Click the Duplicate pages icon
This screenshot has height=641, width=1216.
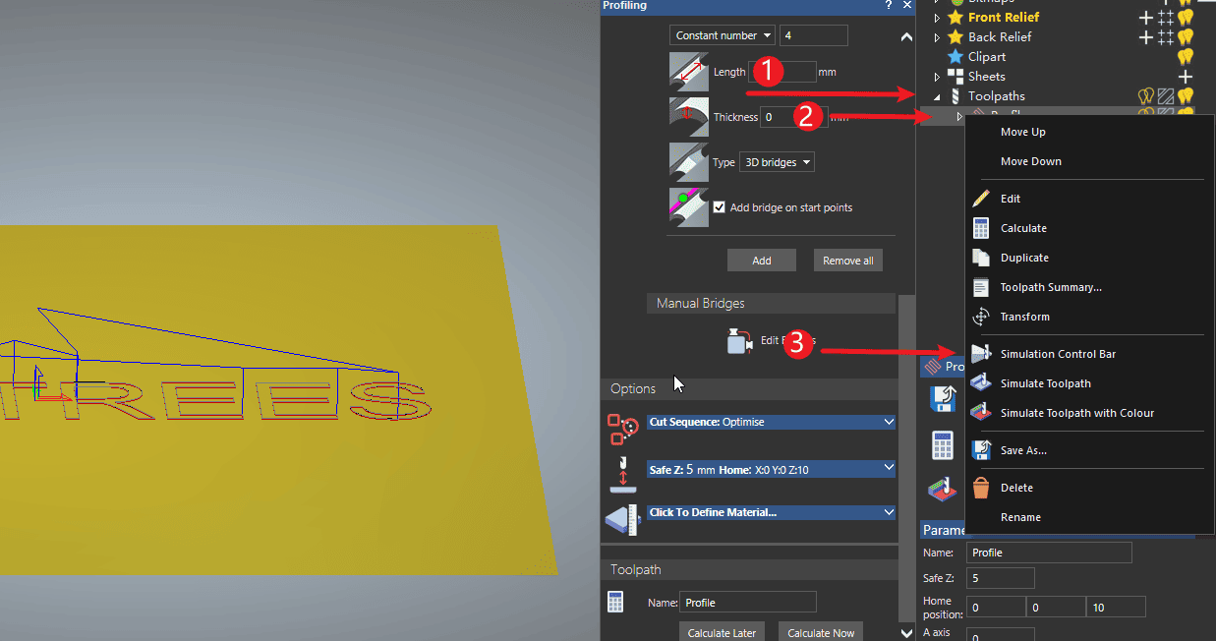pos(980,258)
